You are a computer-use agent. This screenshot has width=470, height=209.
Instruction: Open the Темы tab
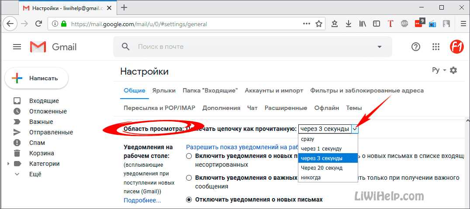(354, 108)
